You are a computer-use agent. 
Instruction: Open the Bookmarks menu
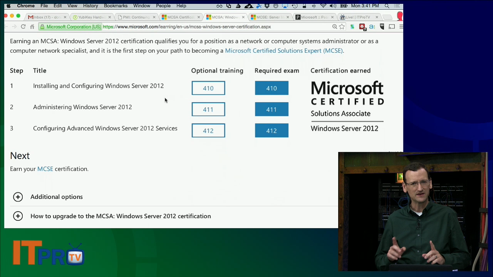(x=116, y=6)
